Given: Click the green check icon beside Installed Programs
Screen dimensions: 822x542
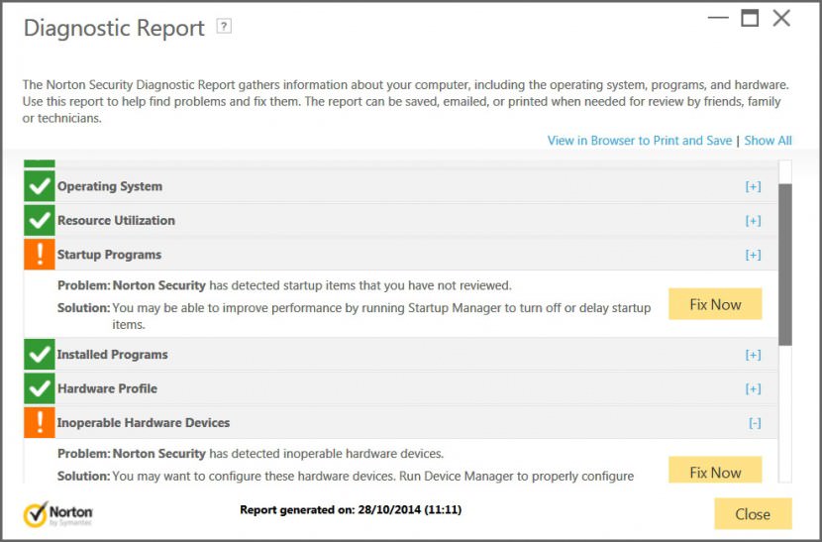Looking at the screenshot, I should click(40, 355).
